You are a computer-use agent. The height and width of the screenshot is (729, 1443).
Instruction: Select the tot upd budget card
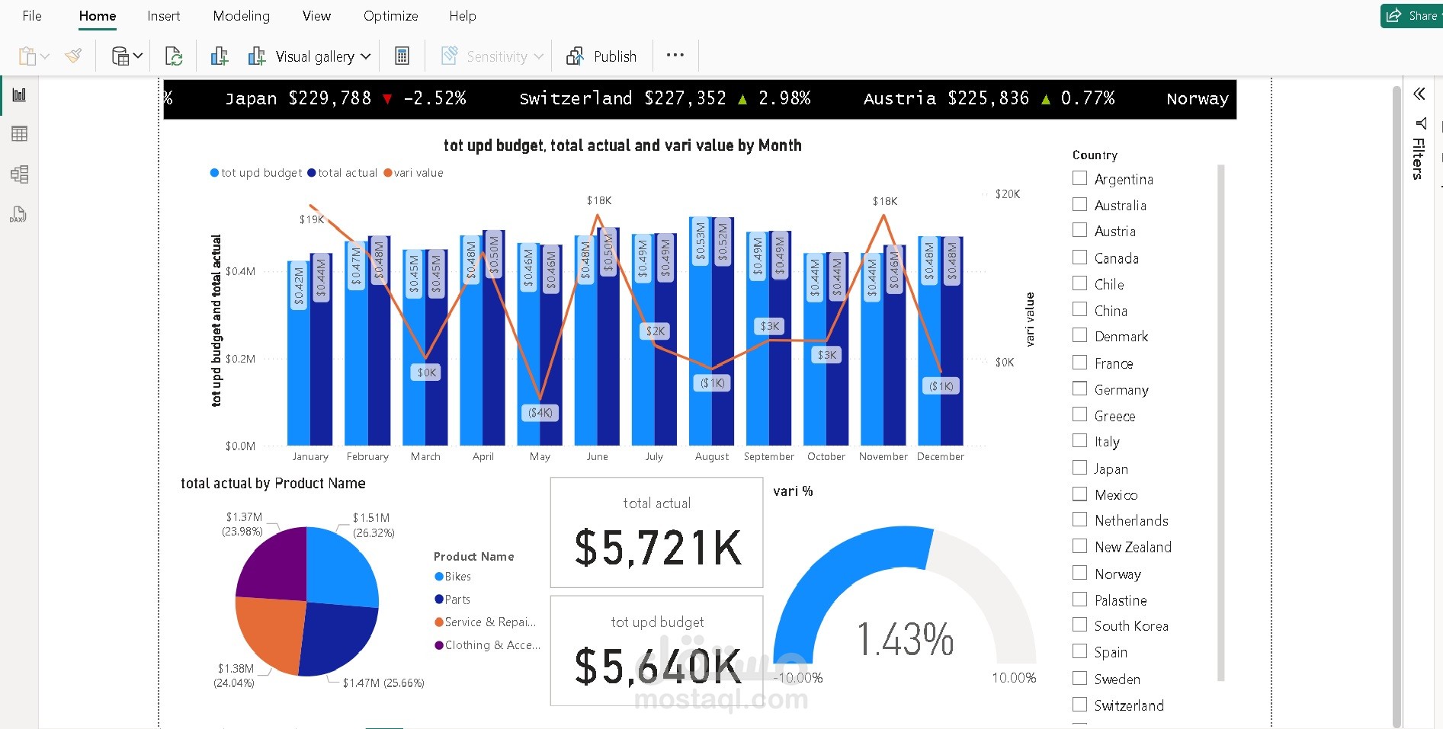[x=656, y=651]
